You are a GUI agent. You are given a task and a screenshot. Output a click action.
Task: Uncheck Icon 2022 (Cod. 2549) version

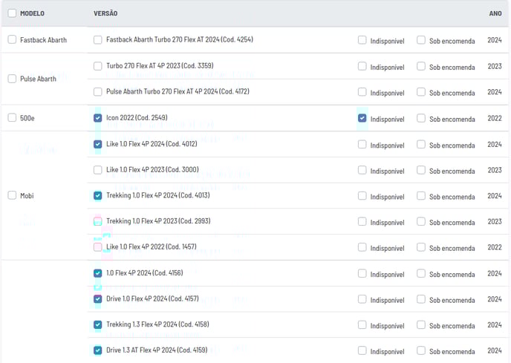click(x=98, y=118)
